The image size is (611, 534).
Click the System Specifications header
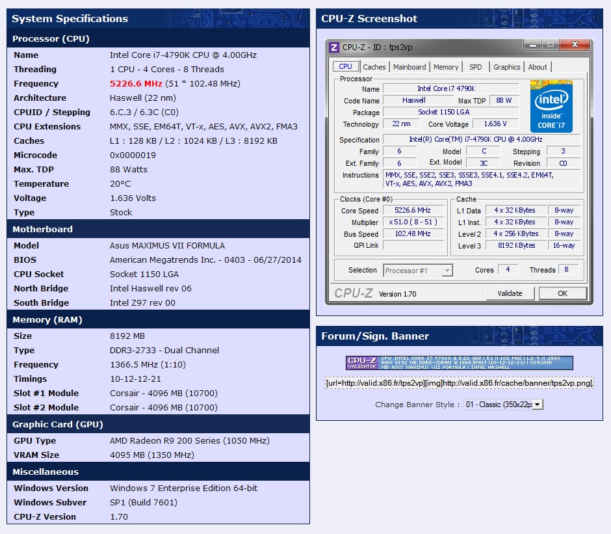coord(158,18)
